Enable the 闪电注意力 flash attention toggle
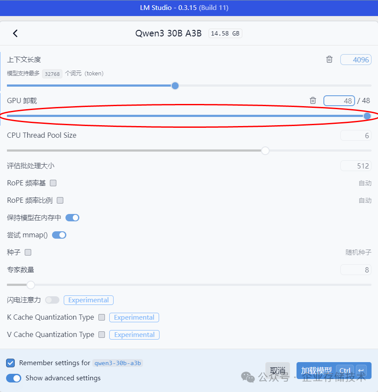The height and width of the screenshot is (392, 378). [52, 300]
